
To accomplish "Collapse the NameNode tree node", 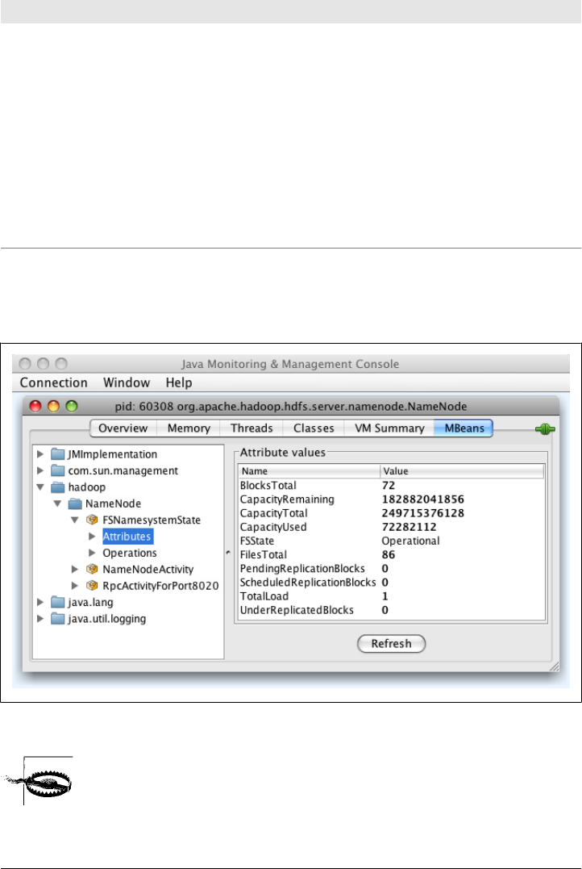I will tap(57, 503).
